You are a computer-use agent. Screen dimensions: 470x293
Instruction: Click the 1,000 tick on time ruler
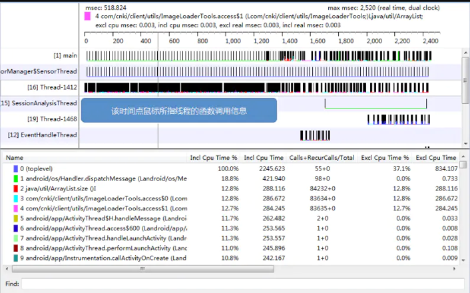233,41
